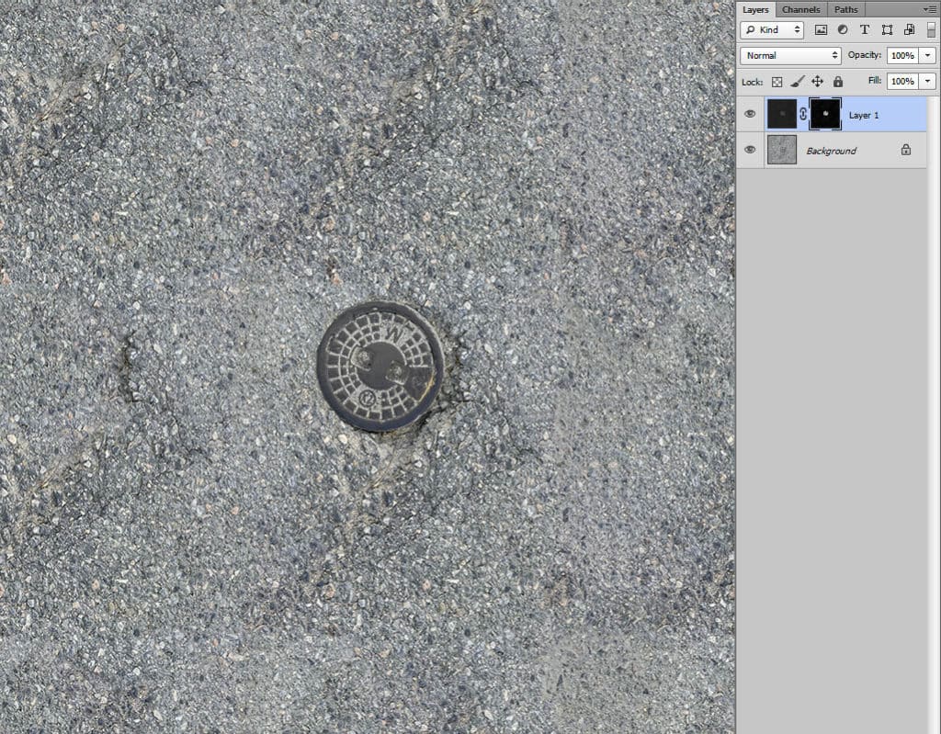Toggle the layer filtering switch
Image resolution: width=941 pixels, height=734 pixels.
point(931,29)
